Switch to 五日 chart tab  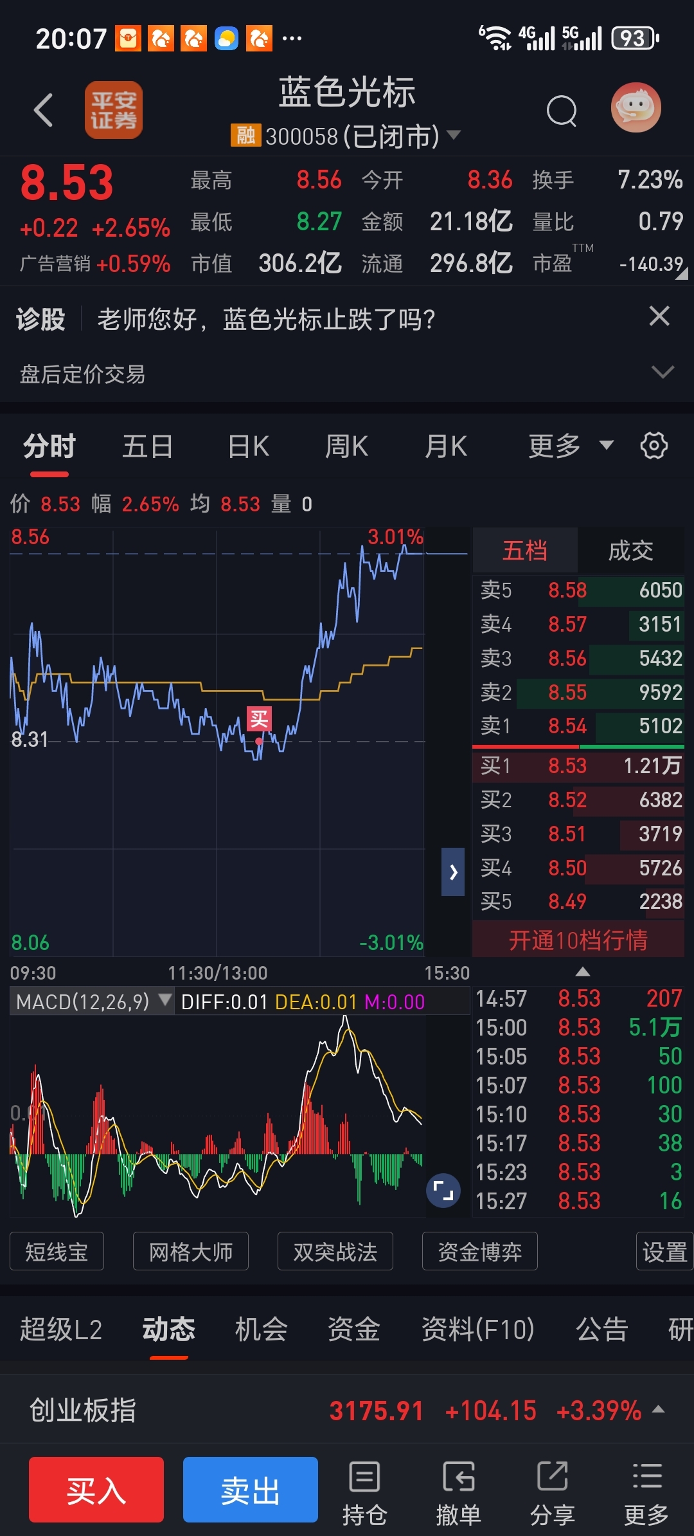(148, 446)
